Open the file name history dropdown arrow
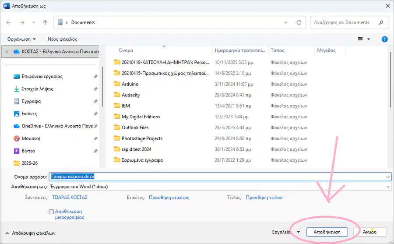 (x=388, y=177)
